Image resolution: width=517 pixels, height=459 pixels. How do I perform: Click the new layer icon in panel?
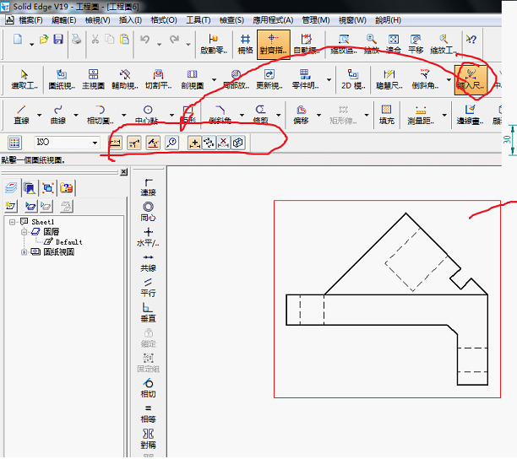10,206
